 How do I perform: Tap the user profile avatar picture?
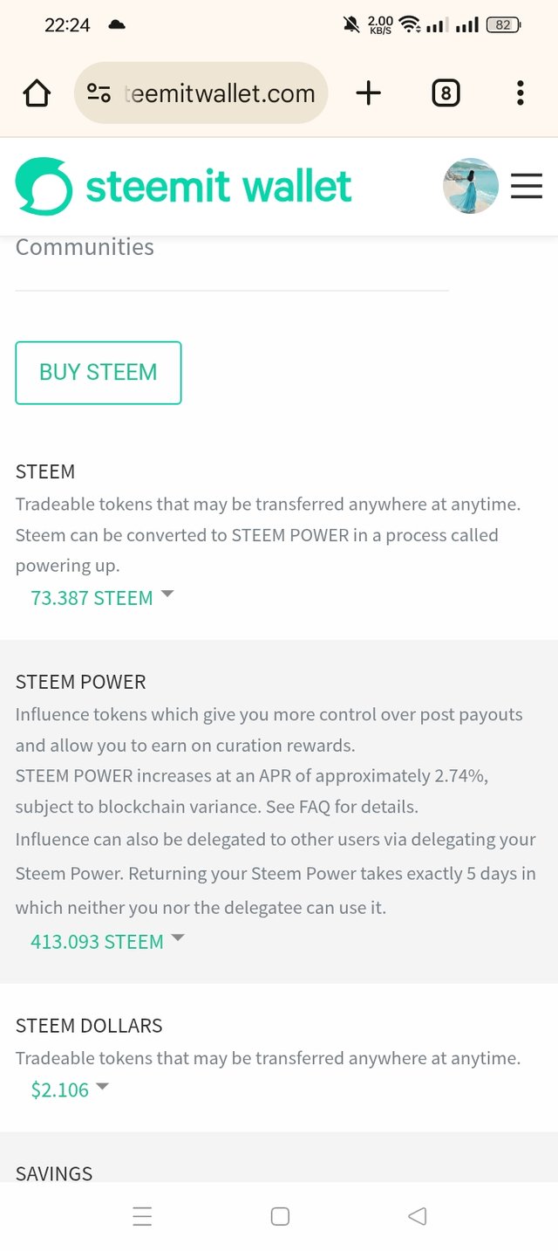coord(471,186)
